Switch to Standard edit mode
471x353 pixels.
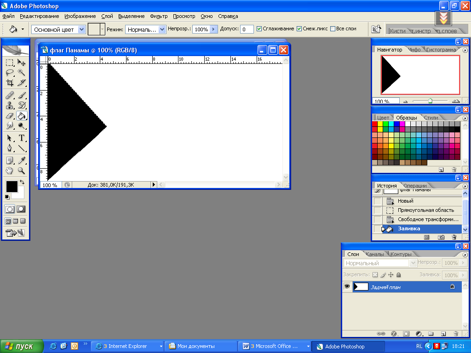(10, 209)
